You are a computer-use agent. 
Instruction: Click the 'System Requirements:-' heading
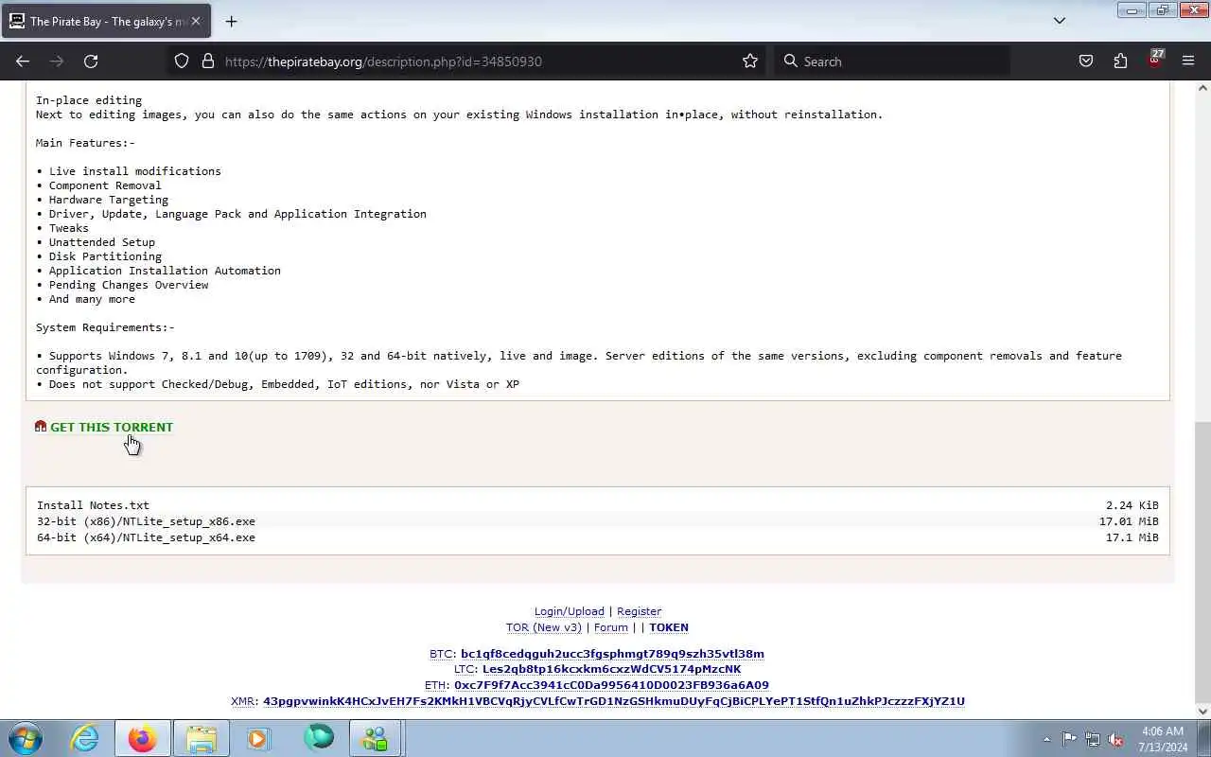[105, 327]
